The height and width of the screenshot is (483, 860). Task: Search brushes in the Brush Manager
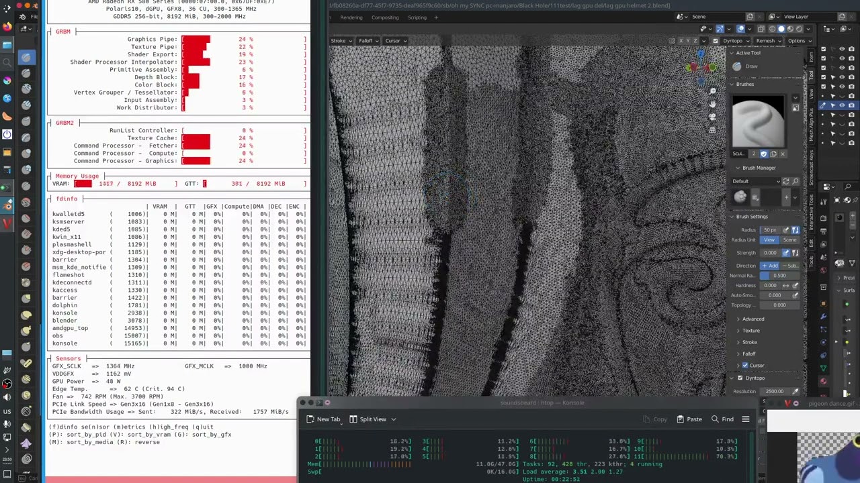795,181
